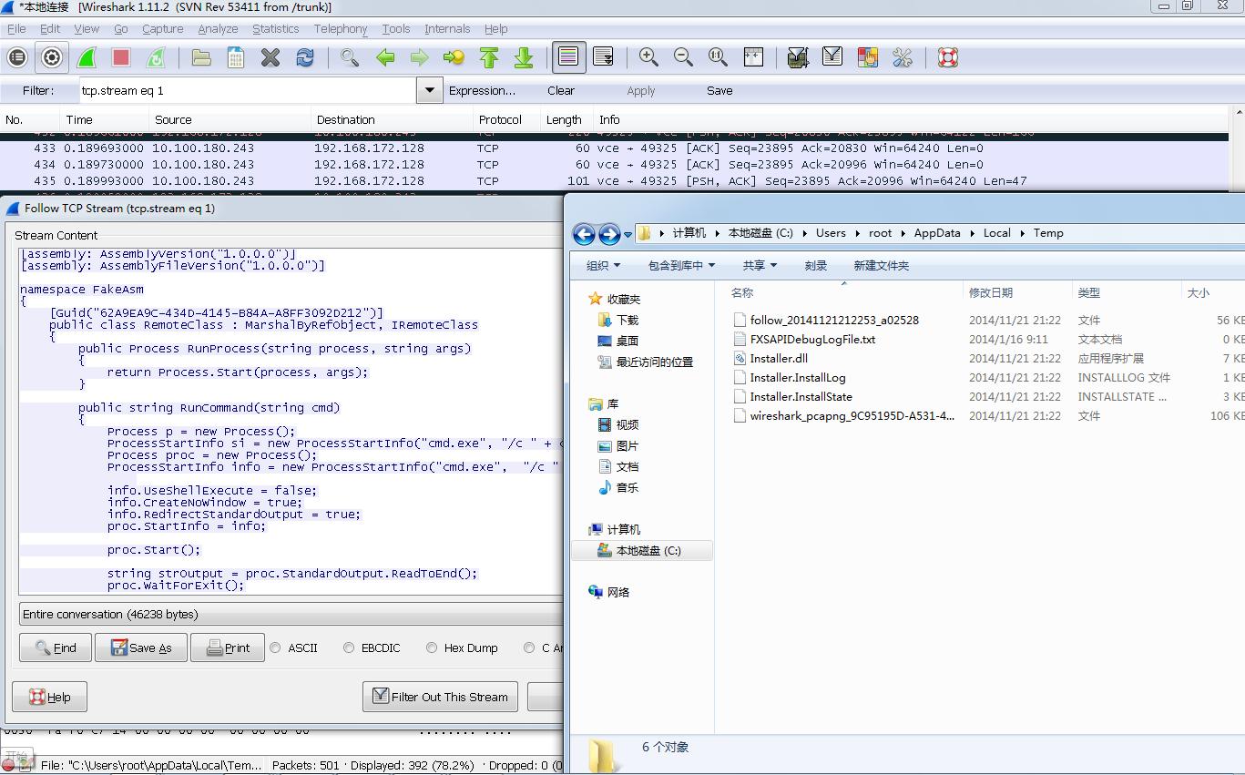Open the filter history dropdown arrow

click(x=429, y=90)
